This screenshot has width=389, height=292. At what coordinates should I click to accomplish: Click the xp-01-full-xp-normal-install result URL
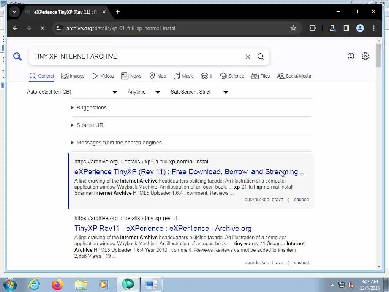[x=142, y=162]
